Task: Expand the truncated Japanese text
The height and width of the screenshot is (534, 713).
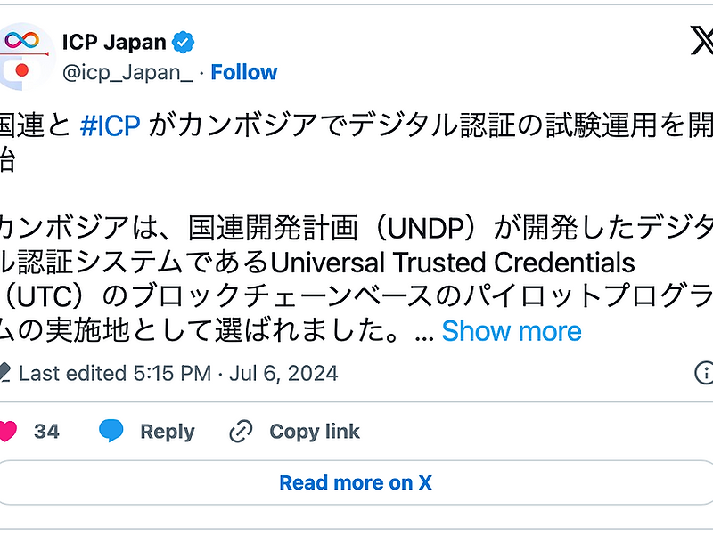Action: point(512,331)
